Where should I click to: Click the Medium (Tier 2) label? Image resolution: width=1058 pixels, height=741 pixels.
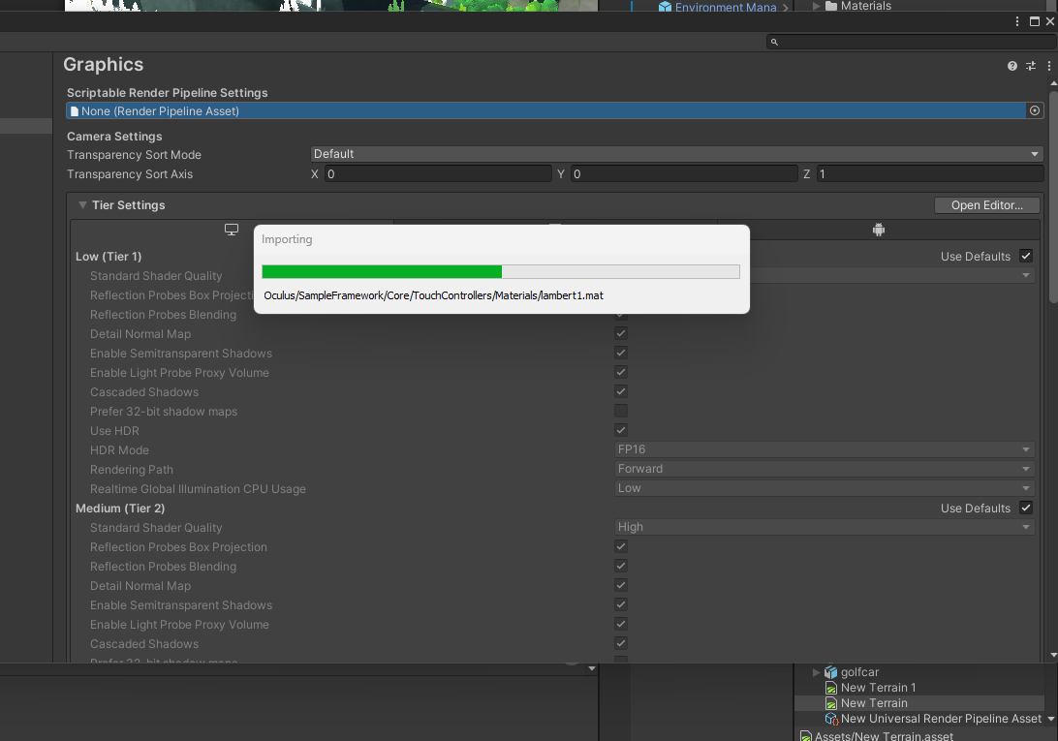click(x=120, y=509)
